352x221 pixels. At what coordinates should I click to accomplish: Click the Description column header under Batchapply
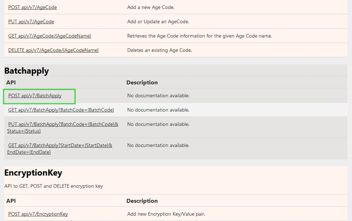pyautogui.click(x=142, y=82)
